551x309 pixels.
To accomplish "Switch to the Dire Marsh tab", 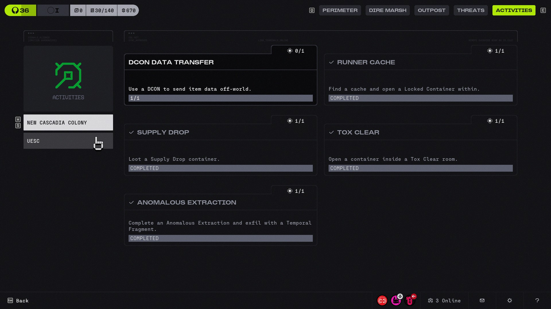I will point(387,10).
